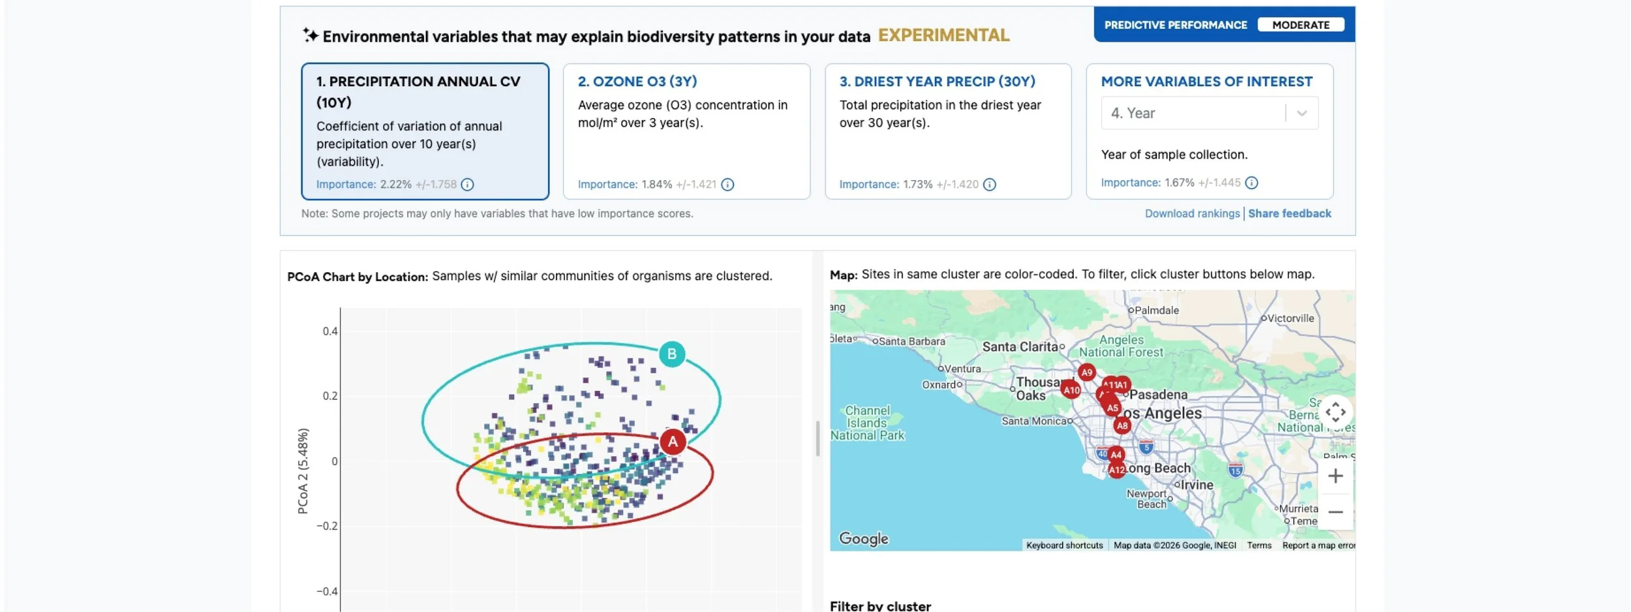1631x612 pixels.
Task: Click info icon beside Ozone O3 importance
Action: (x=727, y=185)
